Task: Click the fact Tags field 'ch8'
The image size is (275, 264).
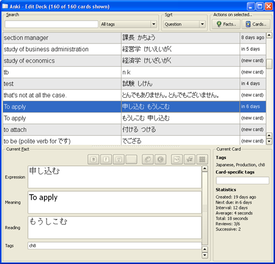Action: click(x=114, y=246)
